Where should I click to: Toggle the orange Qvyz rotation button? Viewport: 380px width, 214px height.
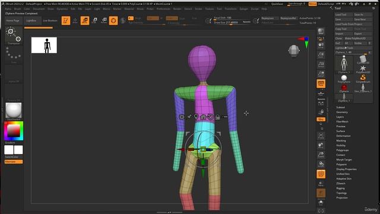[x=321, y=119]
